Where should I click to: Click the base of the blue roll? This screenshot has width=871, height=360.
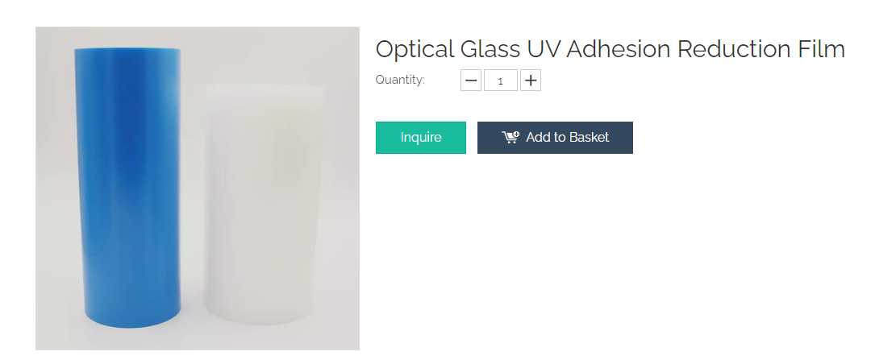129,325
